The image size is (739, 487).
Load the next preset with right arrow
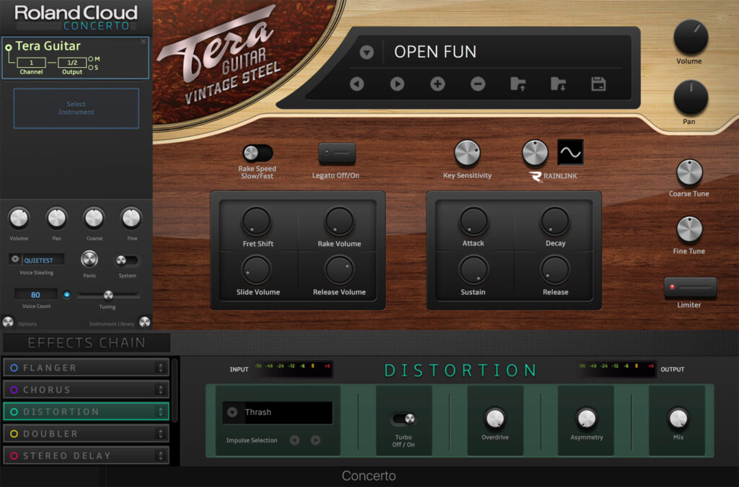pyautogui.click(x=397, y=84)
